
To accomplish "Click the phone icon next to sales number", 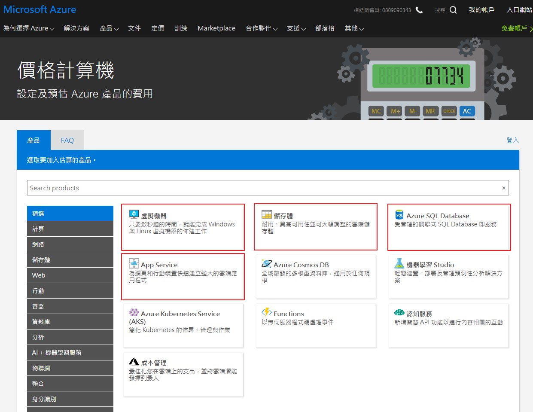I will [x=419, y=10].
